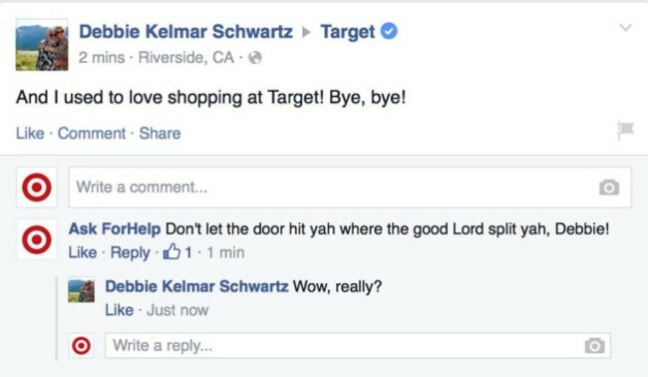This screenshot has width=648, height=377.
Task: Open Debbie's small avatar in reply
Action: (81, 291)
